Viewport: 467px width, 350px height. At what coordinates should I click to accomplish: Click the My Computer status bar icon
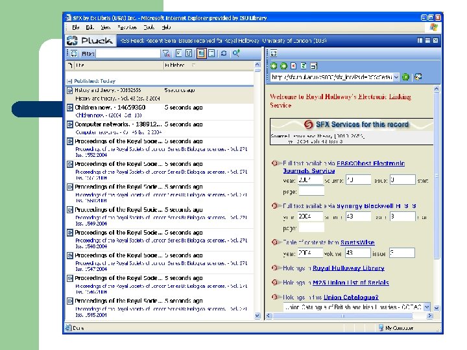(x=381, y=328)
